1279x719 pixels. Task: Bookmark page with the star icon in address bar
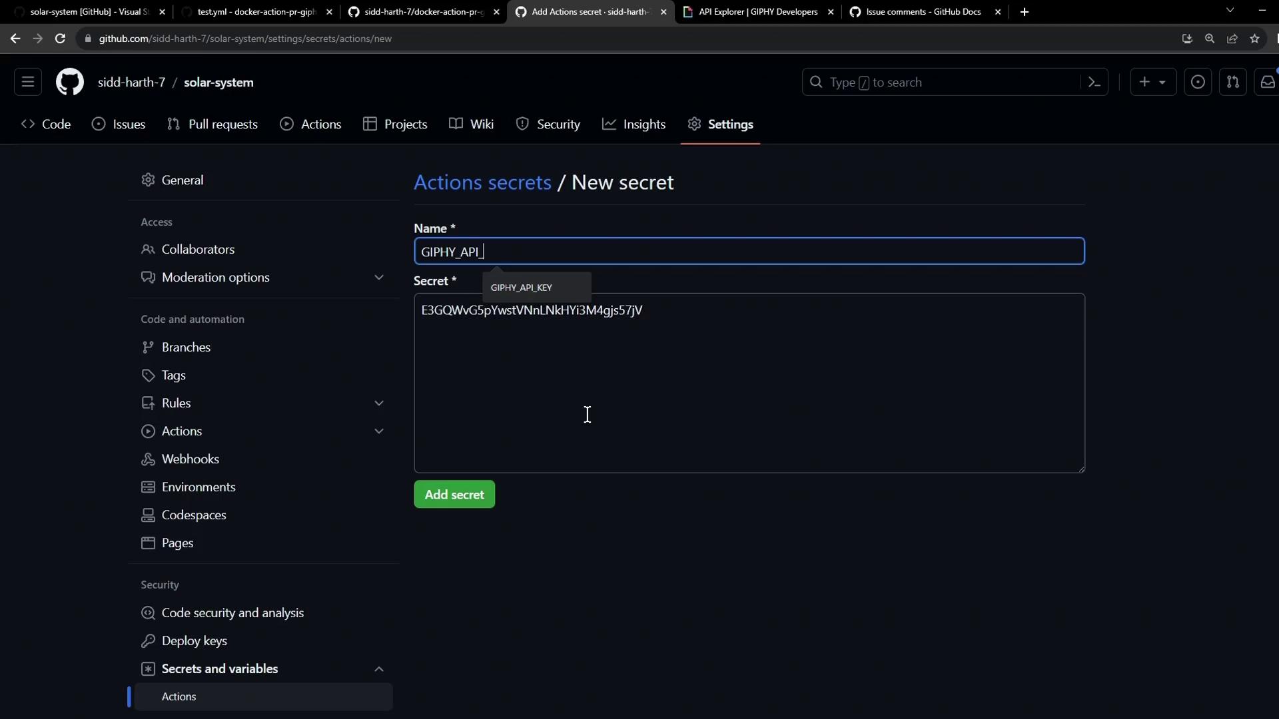(1254, 39)
